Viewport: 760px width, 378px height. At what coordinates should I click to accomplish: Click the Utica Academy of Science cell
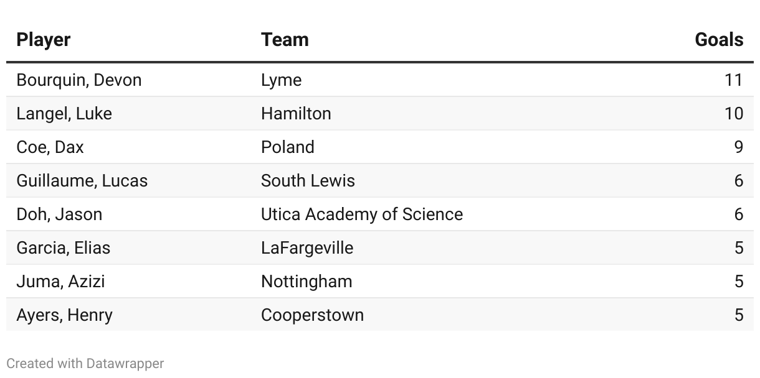(362, 214)
